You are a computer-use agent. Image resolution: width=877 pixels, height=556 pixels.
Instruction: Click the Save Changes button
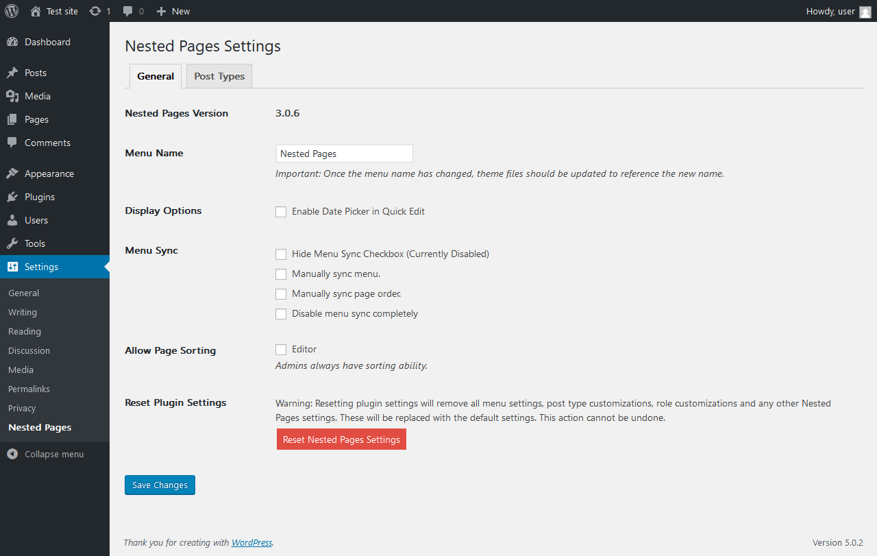tap(160, 485)
